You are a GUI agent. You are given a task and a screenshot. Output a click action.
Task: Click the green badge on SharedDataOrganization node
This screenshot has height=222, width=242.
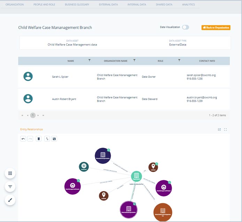(109, 150)
